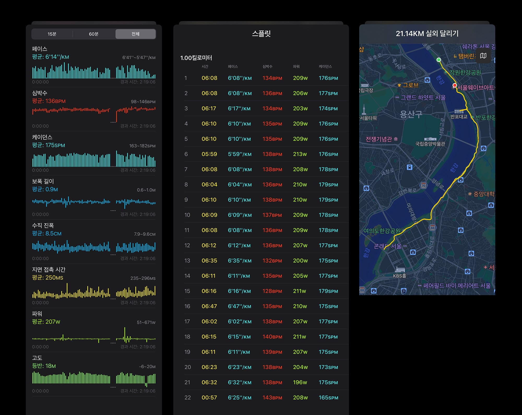Tap the 전쟁기념관 museum icon

tap(396, 139)
